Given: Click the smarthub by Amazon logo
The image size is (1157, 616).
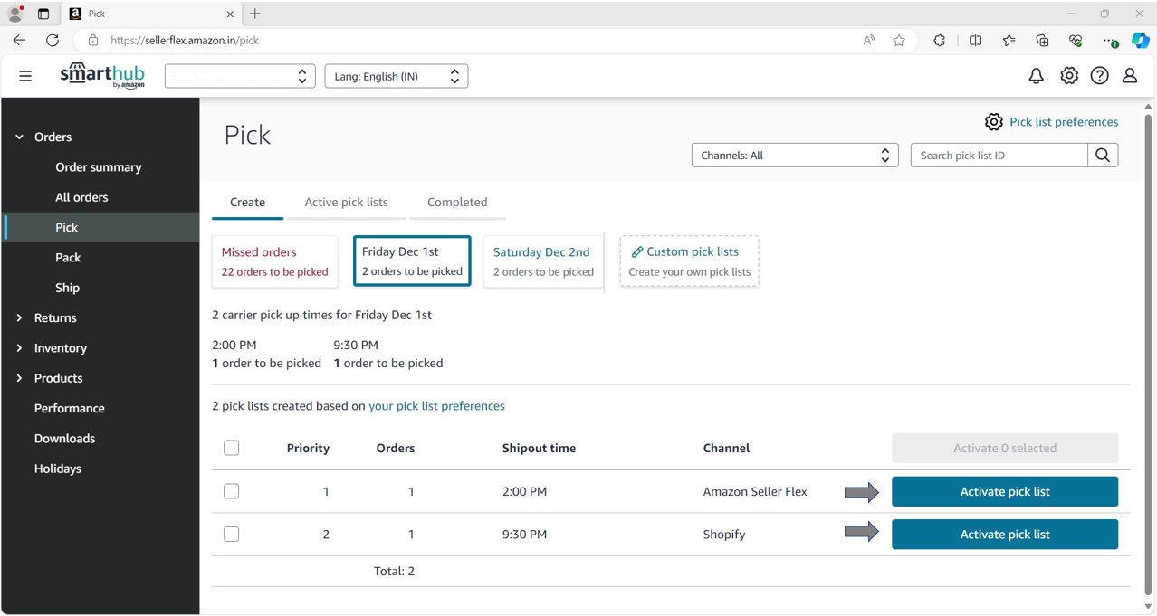Looking at the screenshot, I should (x=102, y=76).
